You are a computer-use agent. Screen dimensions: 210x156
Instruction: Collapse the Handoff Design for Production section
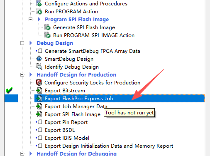coord(22,75)
